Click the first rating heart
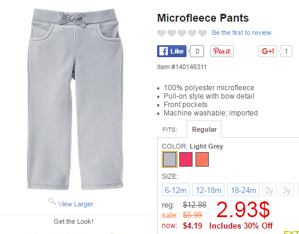Image resolution: width=299 pixels, height=234 pixels. tap(161, 33)
